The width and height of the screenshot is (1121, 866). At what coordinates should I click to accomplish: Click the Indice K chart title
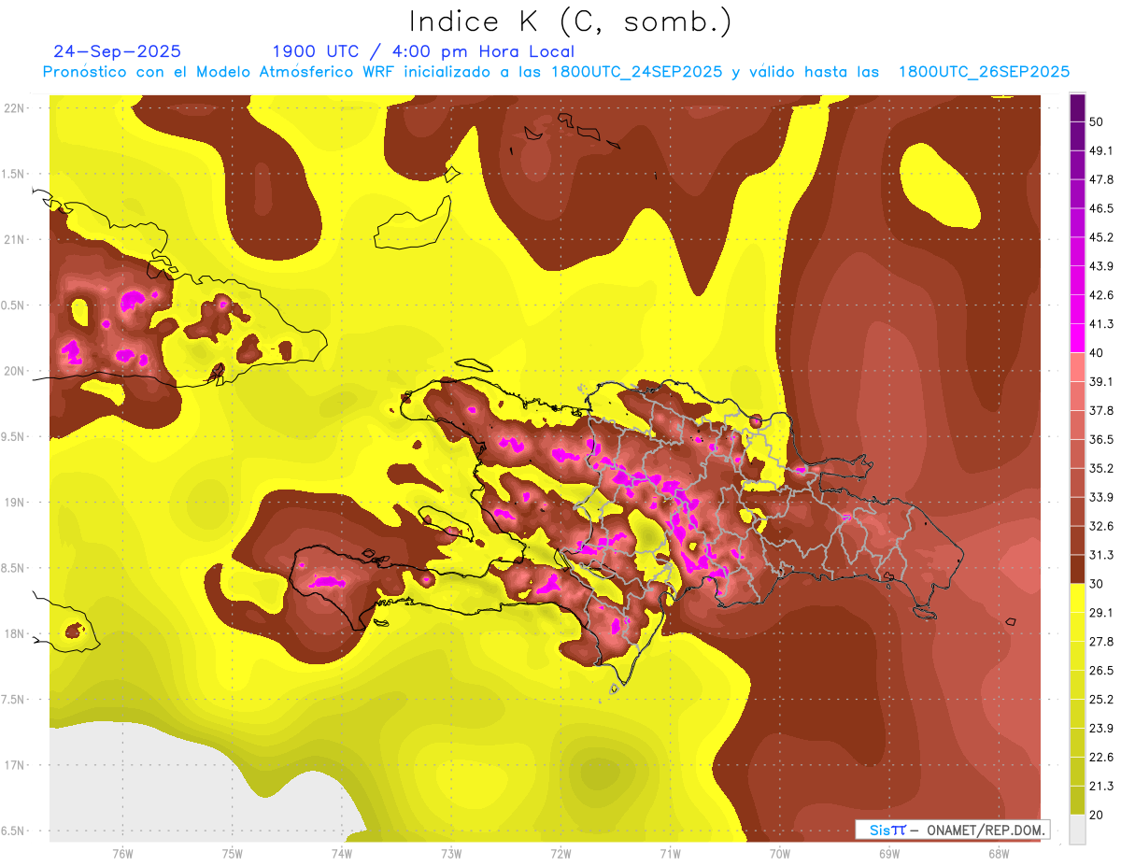point(570,21)
